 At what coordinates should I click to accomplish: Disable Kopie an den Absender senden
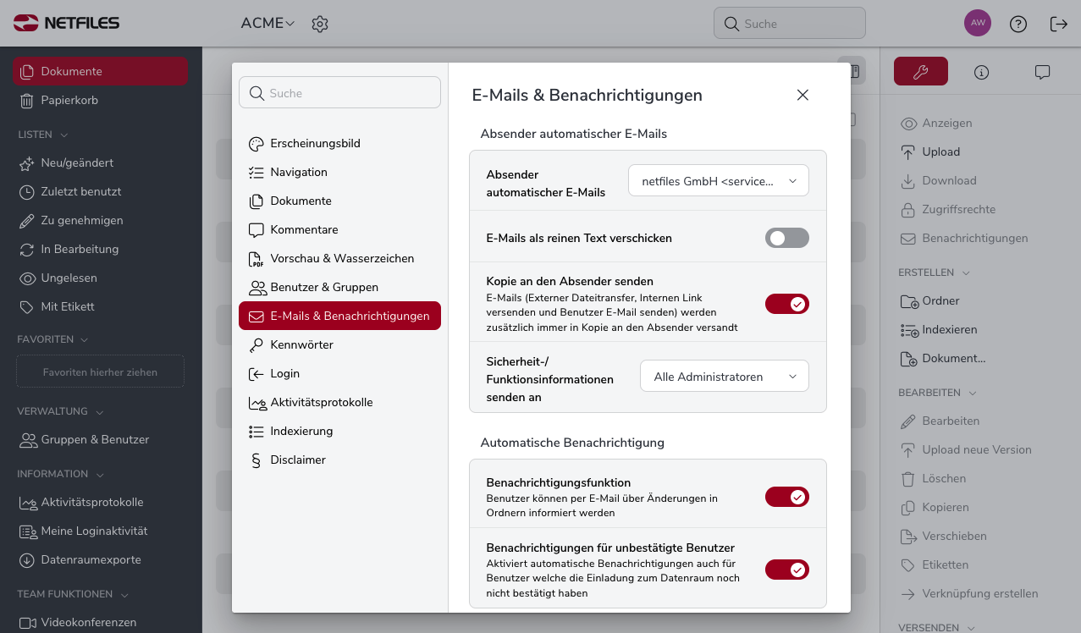coord(787,304)
